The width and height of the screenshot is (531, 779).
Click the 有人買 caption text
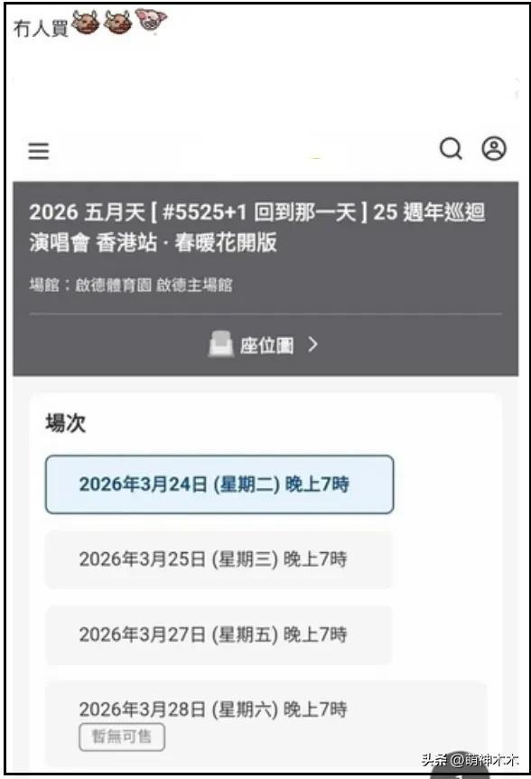click(x=41, y=28)
